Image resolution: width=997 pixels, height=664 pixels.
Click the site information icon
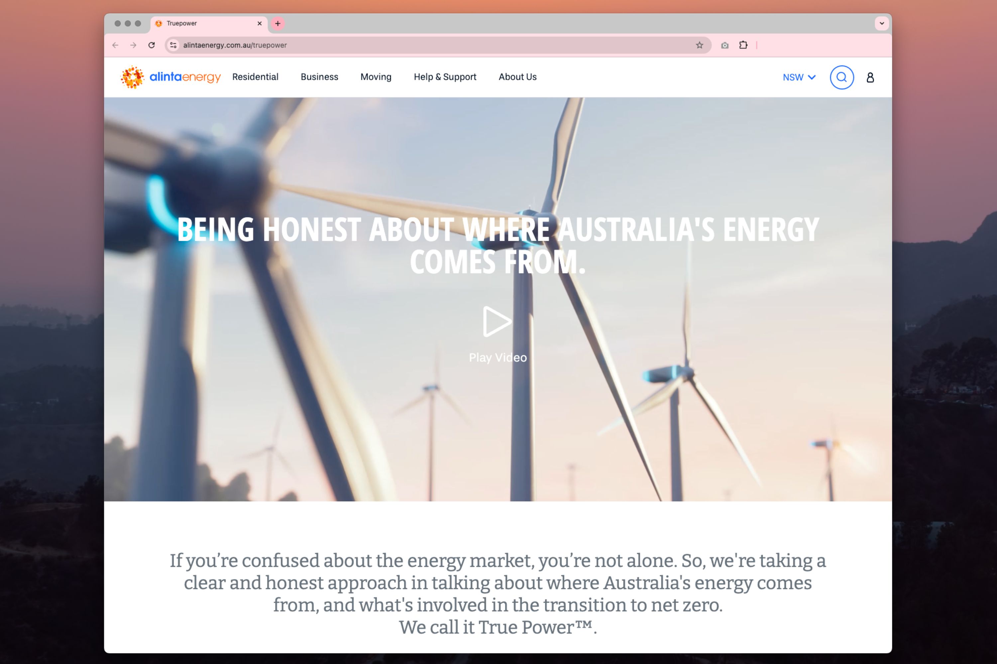click(173, 45)
